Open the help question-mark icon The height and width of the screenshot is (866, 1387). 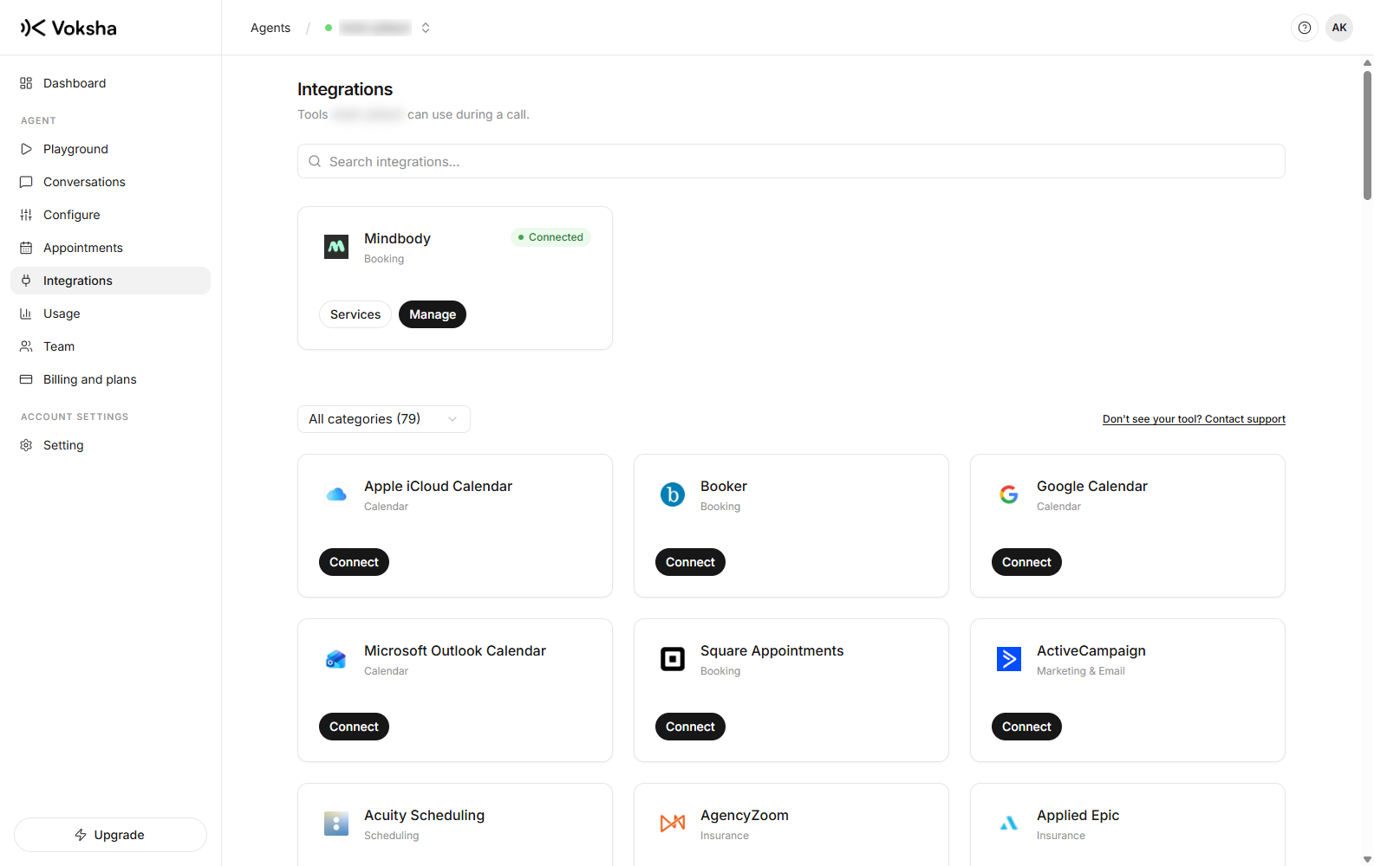click(1305, 28)
